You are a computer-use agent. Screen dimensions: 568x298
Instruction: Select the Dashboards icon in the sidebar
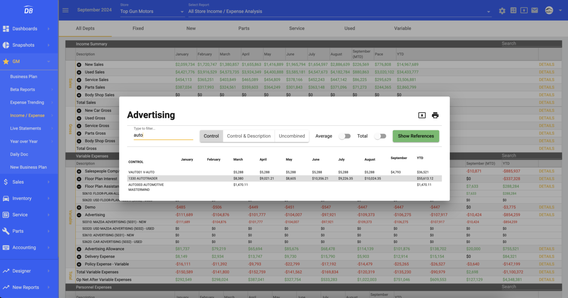[6, 28]
